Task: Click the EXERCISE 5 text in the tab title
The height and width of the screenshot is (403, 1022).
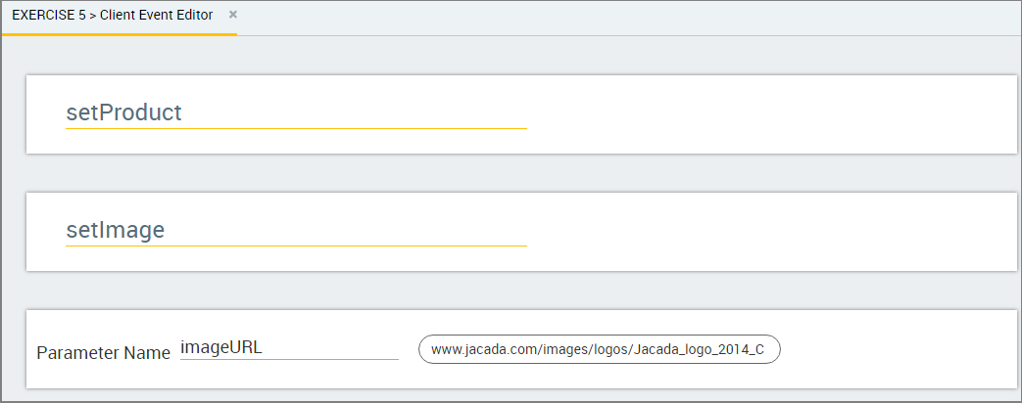Action: [x=49, y=16]
